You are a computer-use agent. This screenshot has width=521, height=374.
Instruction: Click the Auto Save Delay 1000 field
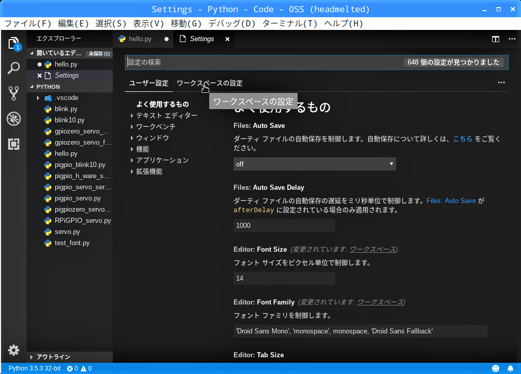[284, 225]
